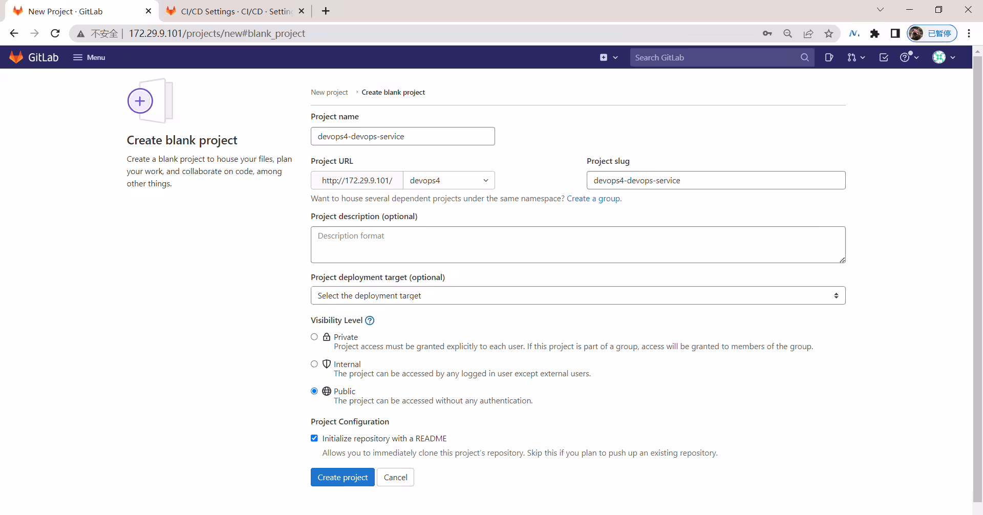
Task: Select the Internal visibility radio button
Action: 314,364
